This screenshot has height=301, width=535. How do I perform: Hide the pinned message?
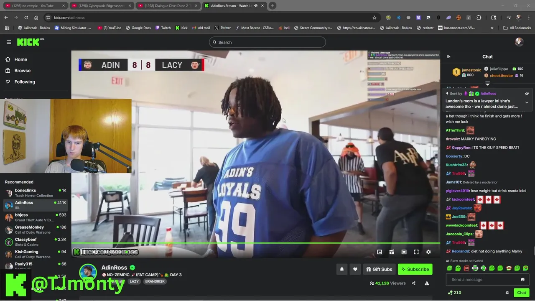point(527,94)
